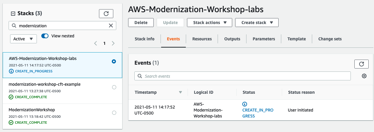Viewport: 374px width, 132px height.
Task: Select AWS-Modernization-Workshop-labs radio button
Action: tap(114, 61)
